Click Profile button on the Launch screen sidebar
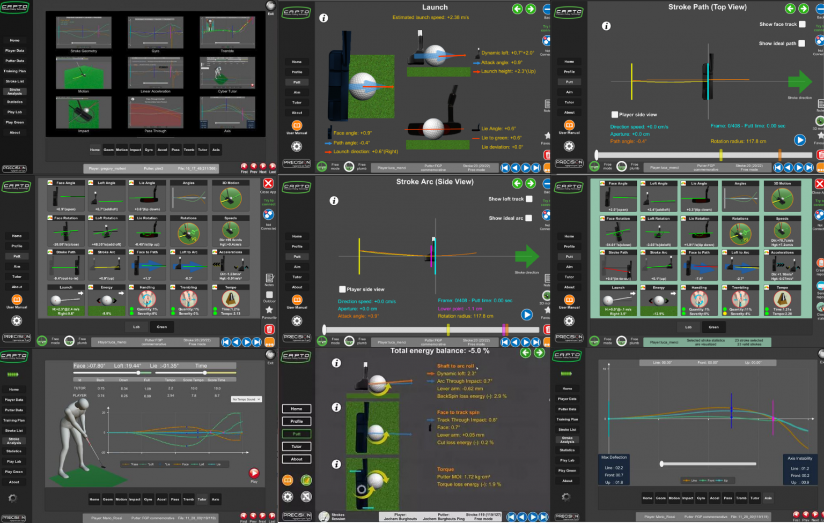Viewport: 824px width, 523px height. tap(297, 72)
